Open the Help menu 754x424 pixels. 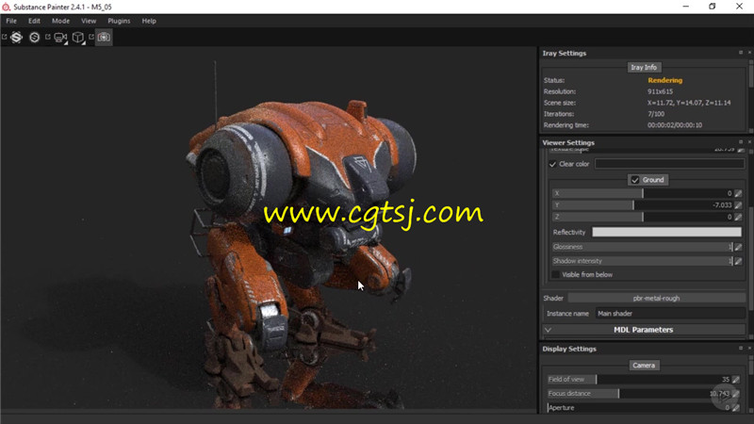click(149, 21)
